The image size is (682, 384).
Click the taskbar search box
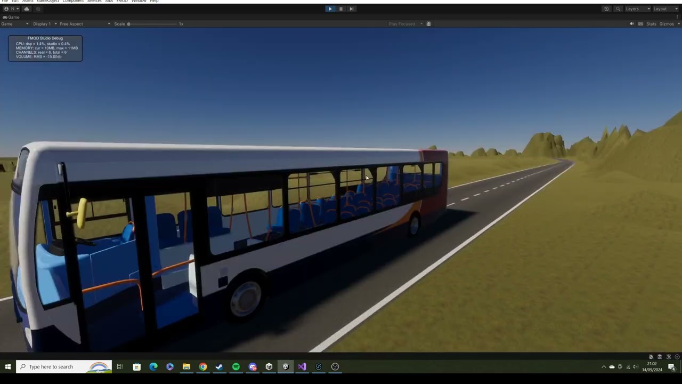[64, 367]
